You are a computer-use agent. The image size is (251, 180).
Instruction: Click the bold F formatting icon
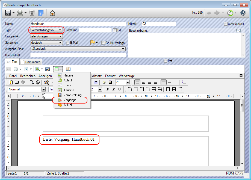[108, 89]
